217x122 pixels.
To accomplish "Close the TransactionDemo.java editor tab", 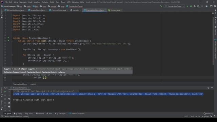I will [105, 10].
